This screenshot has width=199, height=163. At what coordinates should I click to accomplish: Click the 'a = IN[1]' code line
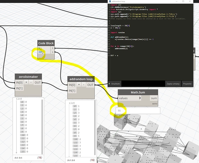(x=115, y=28)
